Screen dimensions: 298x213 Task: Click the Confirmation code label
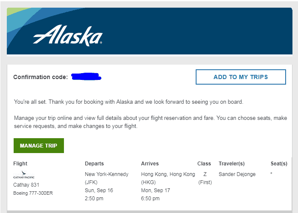pos(41,77)
